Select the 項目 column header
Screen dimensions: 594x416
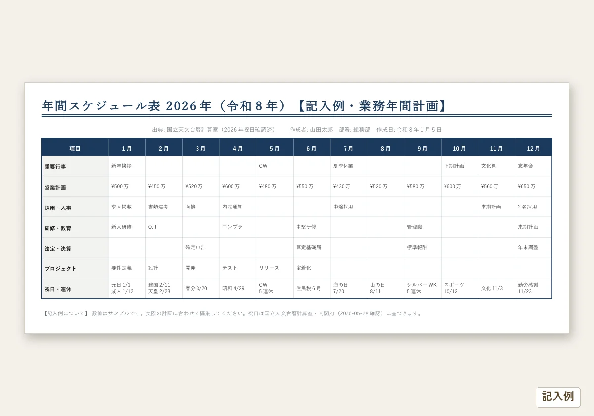click(x=75, y=148)
